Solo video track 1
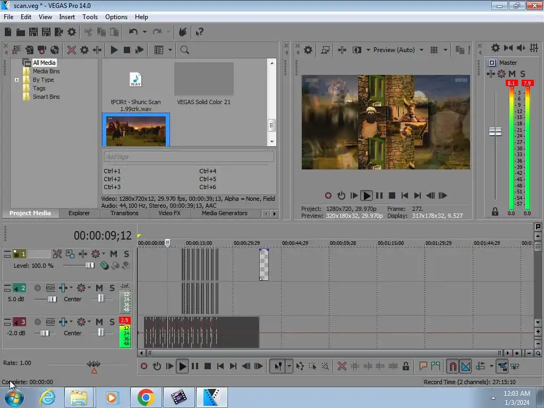The height and width of the screenshot is (408, 544). (126, 254)
